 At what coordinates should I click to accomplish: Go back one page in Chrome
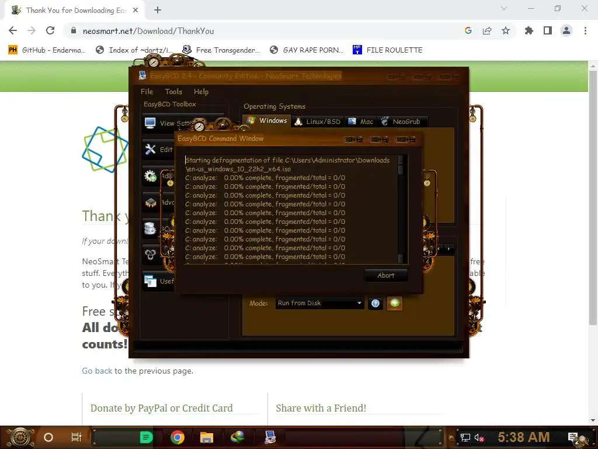click(13, 31)
